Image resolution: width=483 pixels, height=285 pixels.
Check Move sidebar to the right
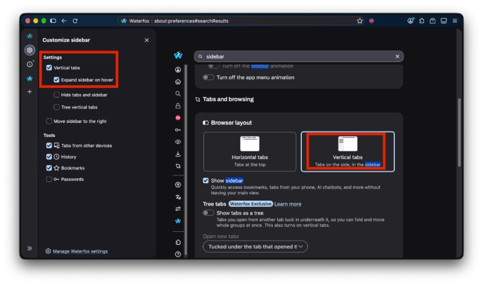click(49, 121)
